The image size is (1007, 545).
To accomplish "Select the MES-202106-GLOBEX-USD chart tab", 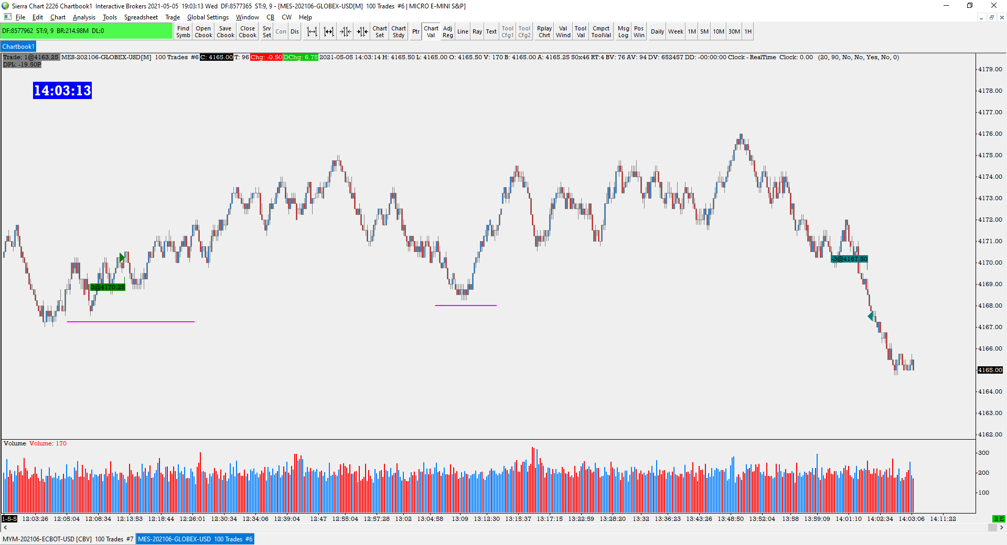I will [x=195, y=539].
